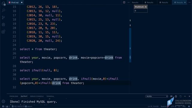Open the Source Control view

pyautogui.click(x=3, y=17)
